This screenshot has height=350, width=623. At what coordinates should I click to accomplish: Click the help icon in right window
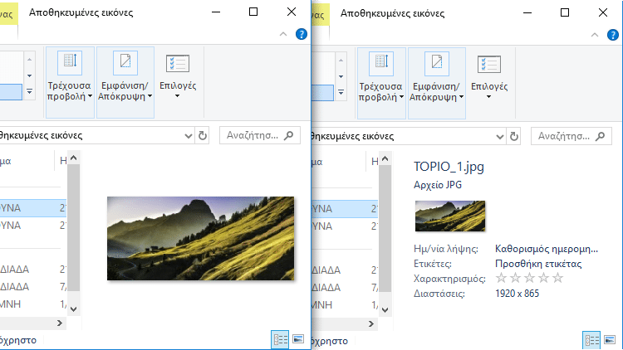(613, 35)
